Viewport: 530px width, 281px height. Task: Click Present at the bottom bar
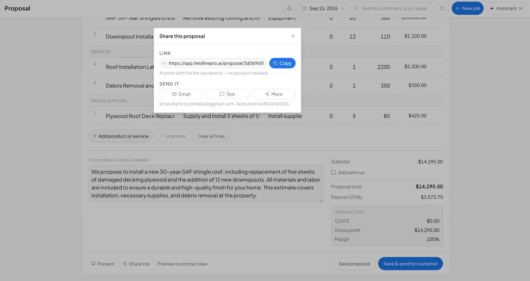(103, 264)
